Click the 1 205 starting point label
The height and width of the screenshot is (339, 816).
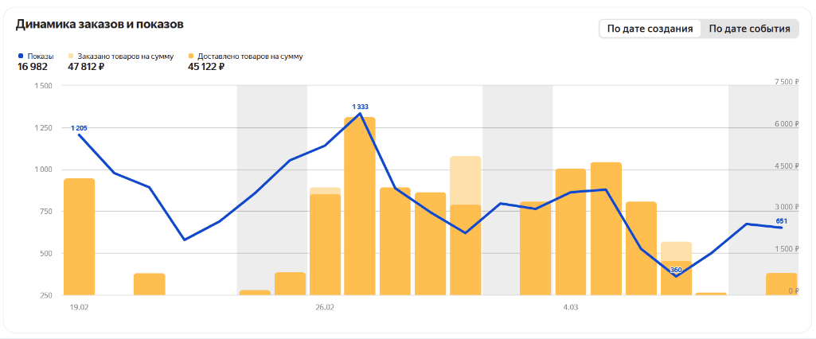tap(79, 127)
